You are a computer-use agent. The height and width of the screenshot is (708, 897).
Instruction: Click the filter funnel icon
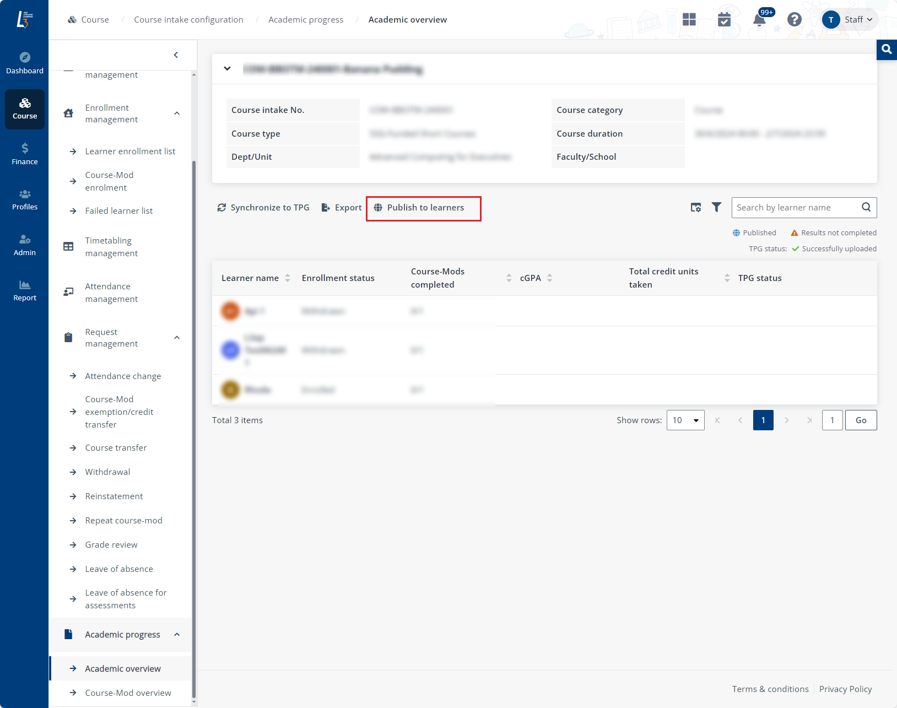click(716, 207)
